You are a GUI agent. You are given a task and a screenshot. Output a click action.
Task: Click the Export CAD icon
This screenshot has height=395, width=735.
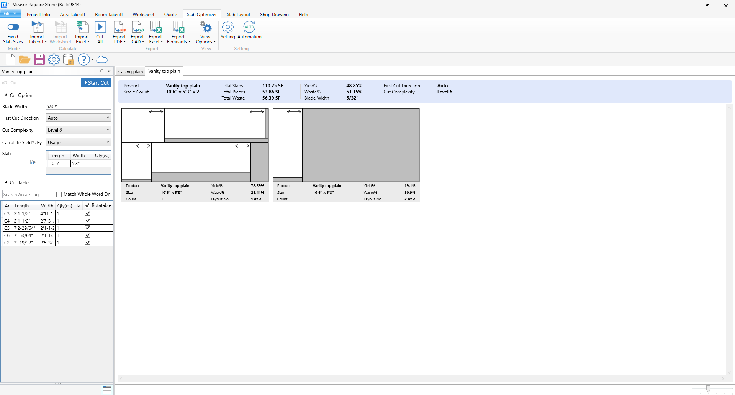[x=137, y=28]
